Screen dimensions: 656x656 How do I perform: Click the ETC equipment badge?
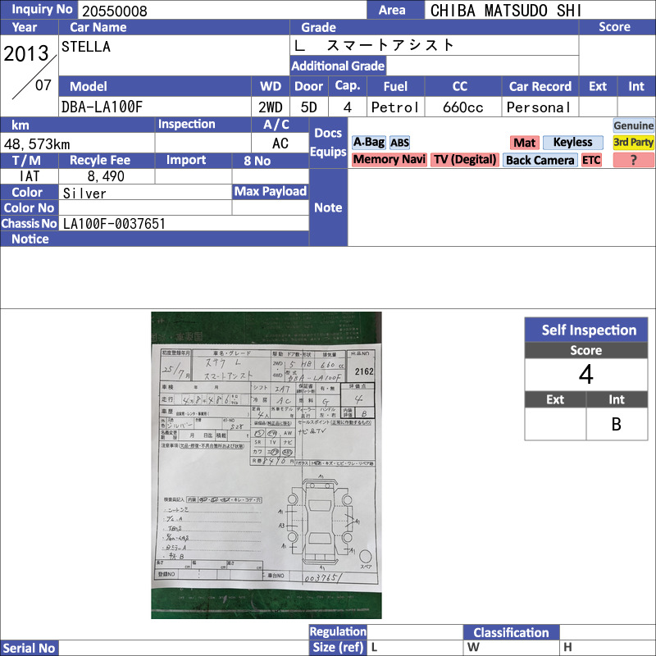click(591, 160)
